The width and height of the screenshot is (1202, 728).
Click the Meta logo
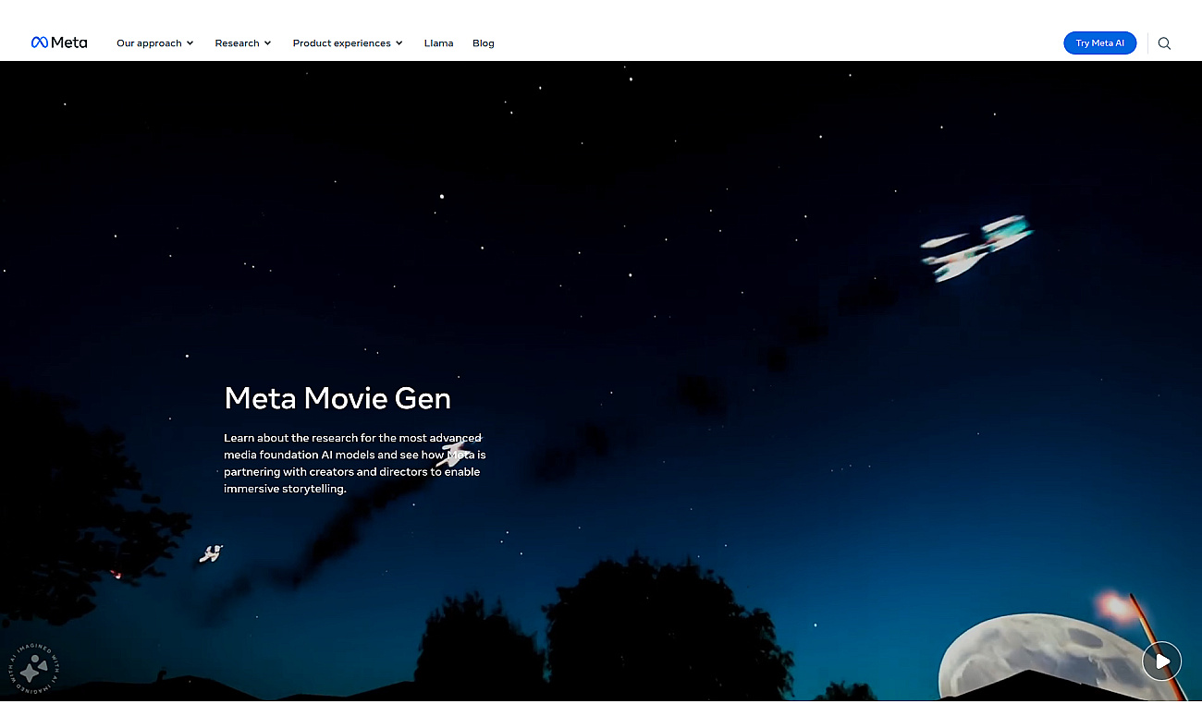[x=59, y=42]
